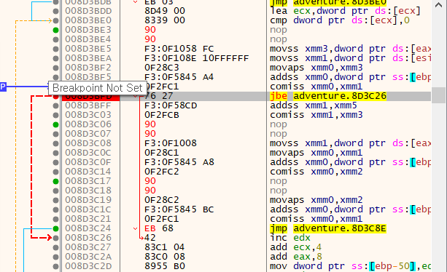
Task: Toggle breakpoint dot beside 008D3BE5
Action: tap(55, 49)
